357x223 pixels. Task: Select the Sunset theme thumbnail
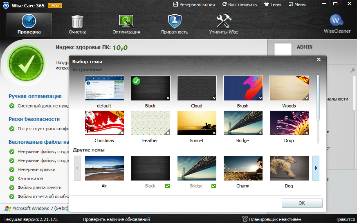tap(197, 123)
